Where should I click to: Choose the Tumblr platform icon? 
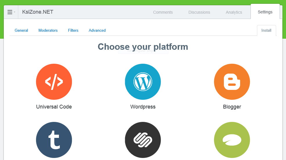54,140
